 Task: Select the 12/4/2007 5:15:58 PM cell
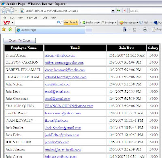pos(127,84)
